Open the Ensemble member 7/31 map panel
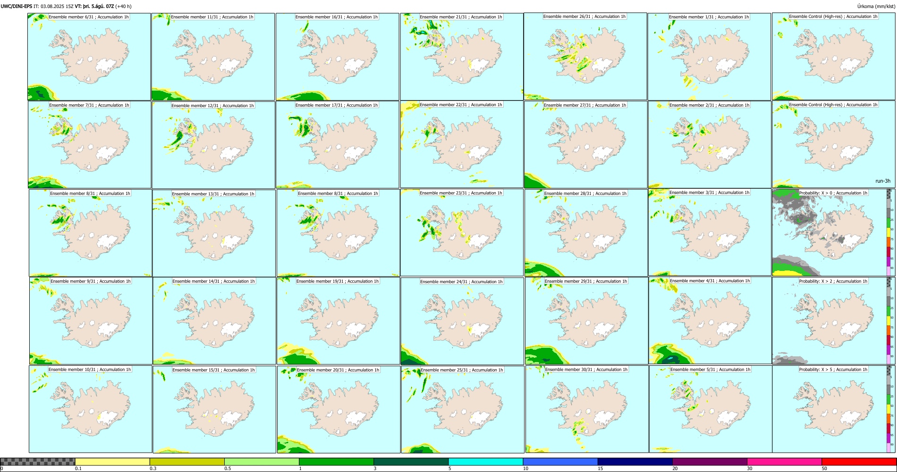This screenshot has height=472, width=897. (89, 145)
